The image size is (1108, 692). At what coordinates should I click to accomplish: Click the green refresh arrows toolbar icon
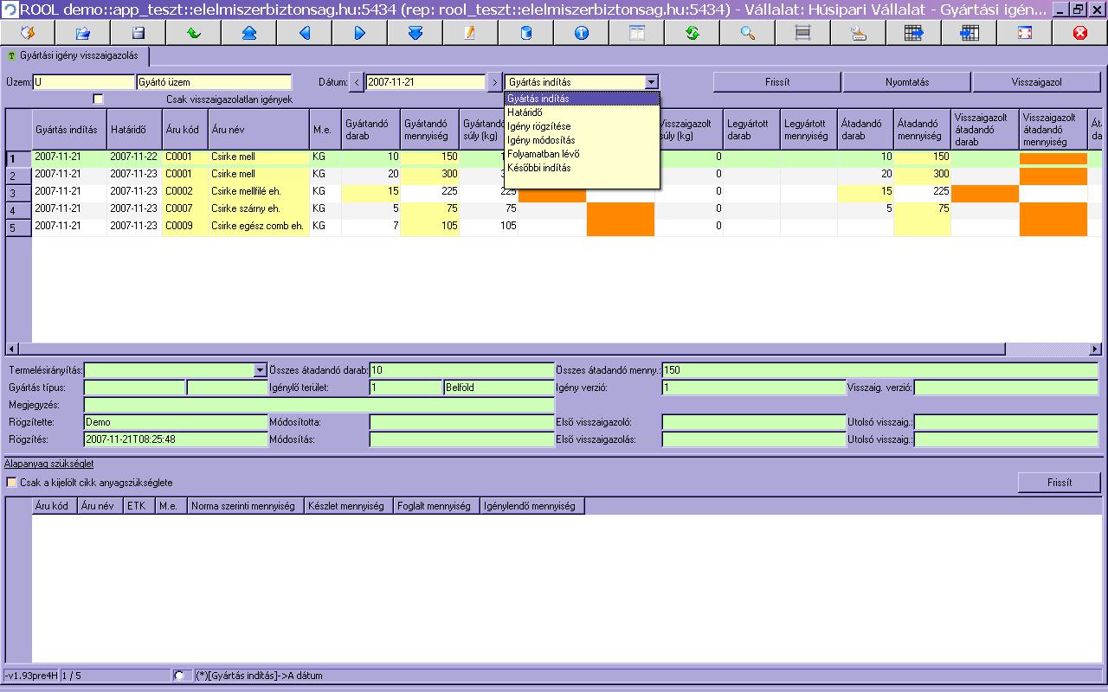pyautogui.click(x=692, y=33)
